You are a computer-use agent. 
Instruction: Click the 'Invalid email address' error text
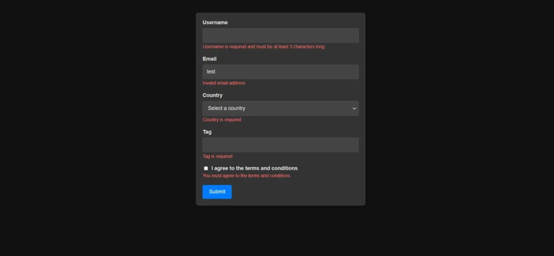coord(224,83)
